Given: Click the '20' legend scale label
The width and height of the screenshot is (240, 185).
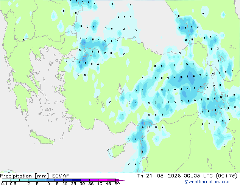Looking at the screenshot, I should pos(65,183).
